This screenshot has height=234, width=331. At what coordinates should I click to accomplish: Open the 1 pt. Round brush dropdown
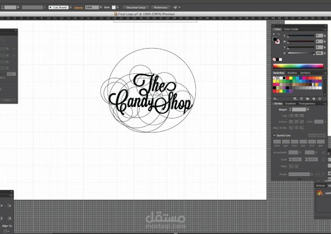(71, 7)
